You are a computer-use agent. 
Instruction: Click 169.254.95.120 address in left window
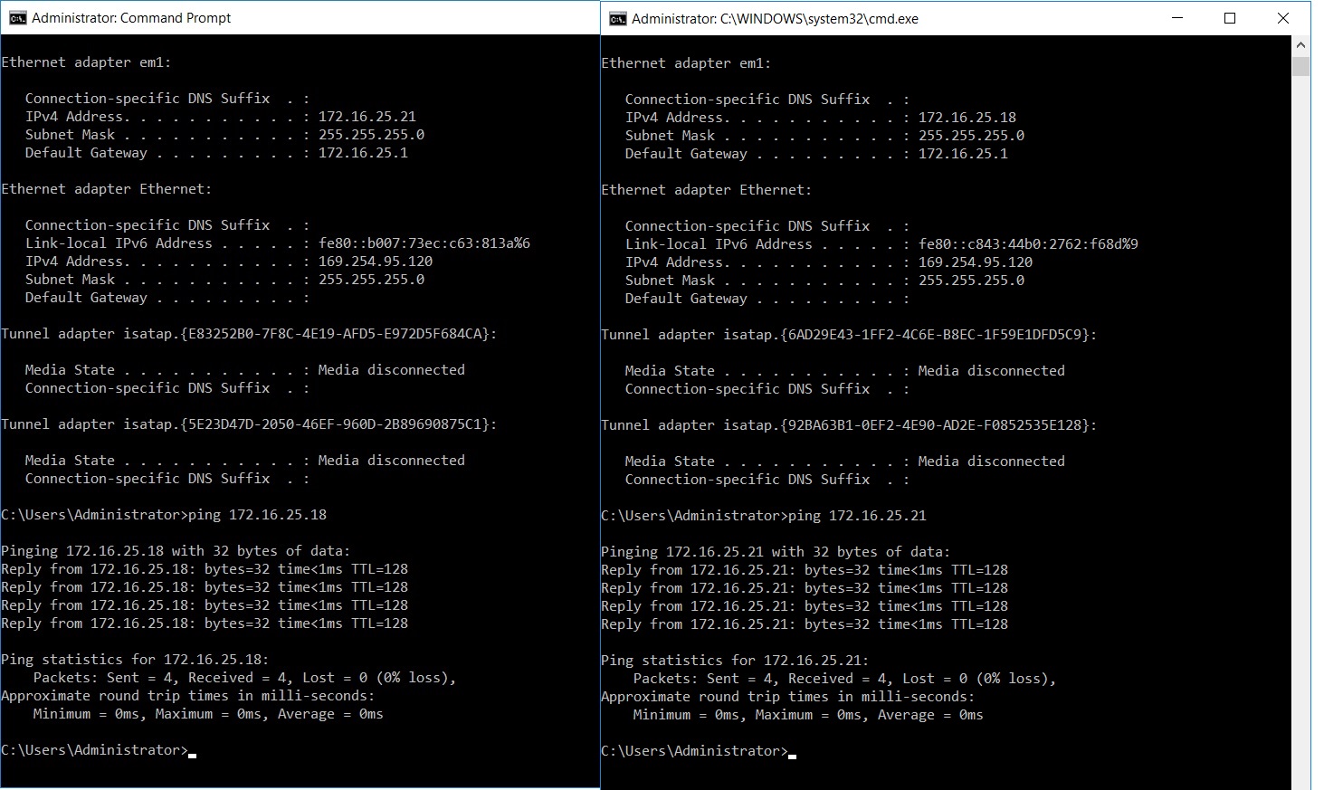376,262
